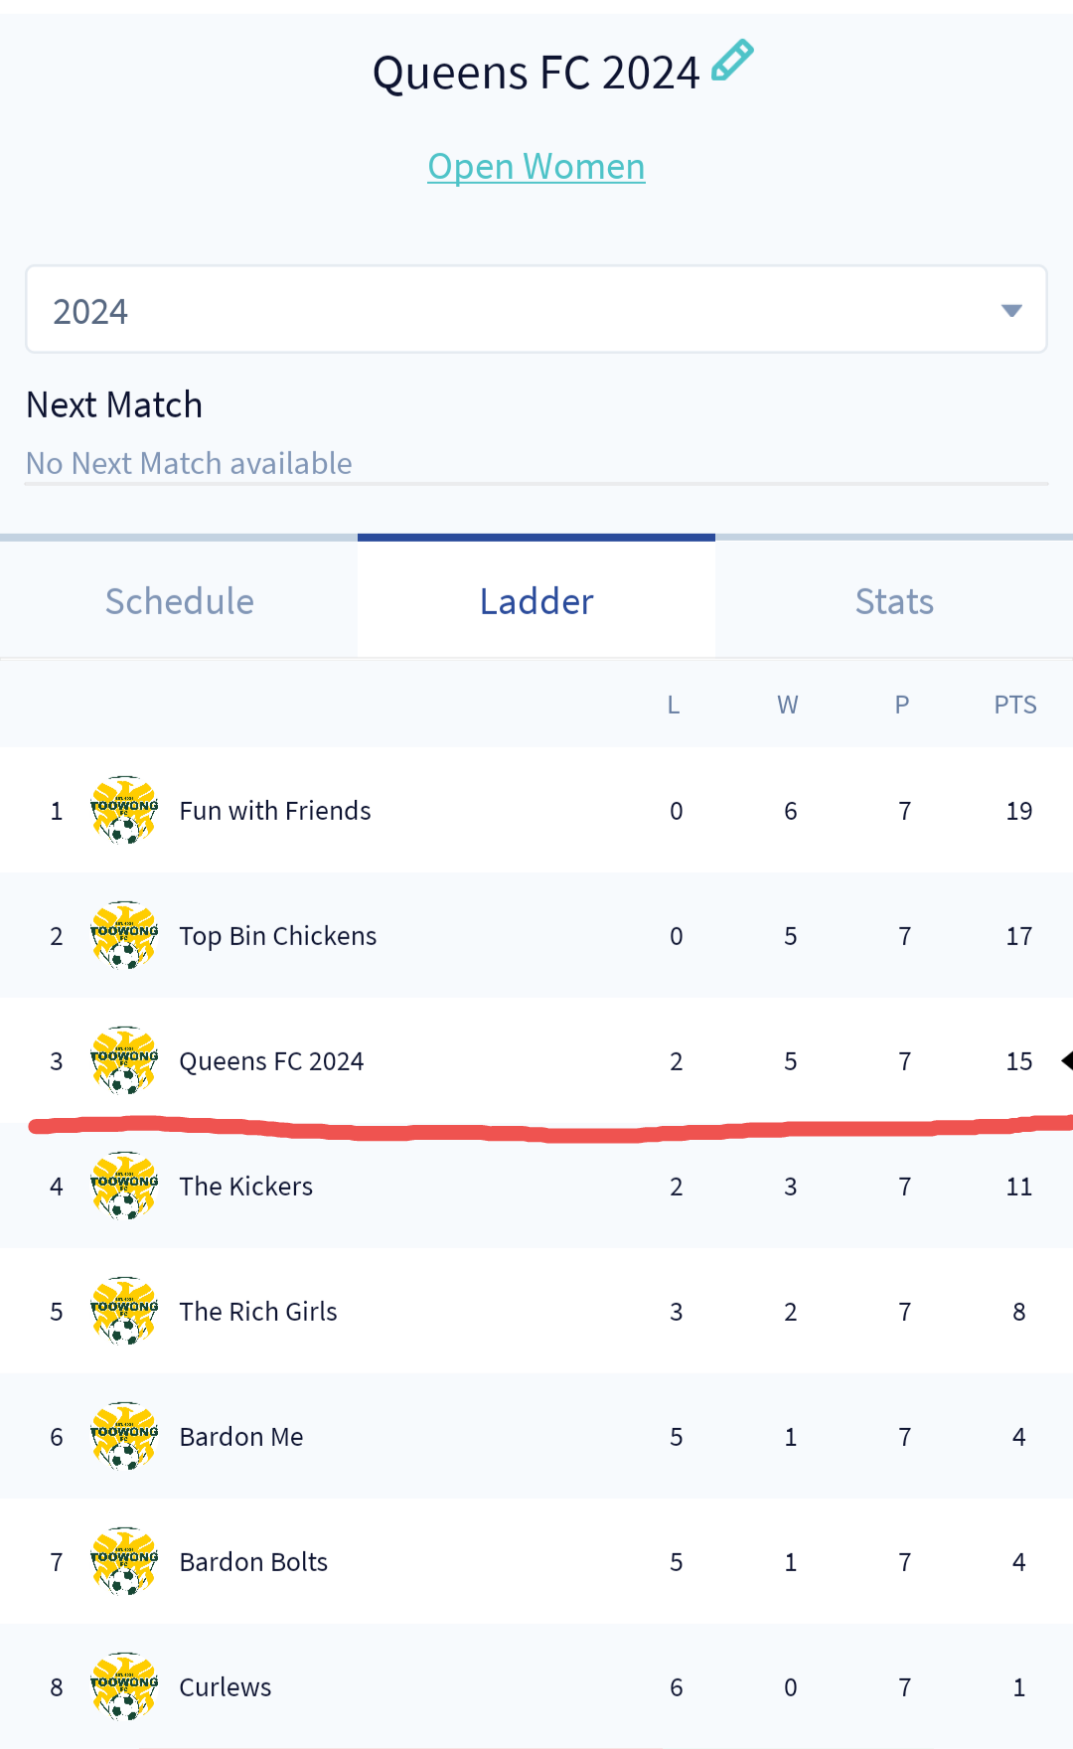The image size is (1073, 1749).
Task: Click Queens FC 2024 team logo
Action: click(124, 1060)
